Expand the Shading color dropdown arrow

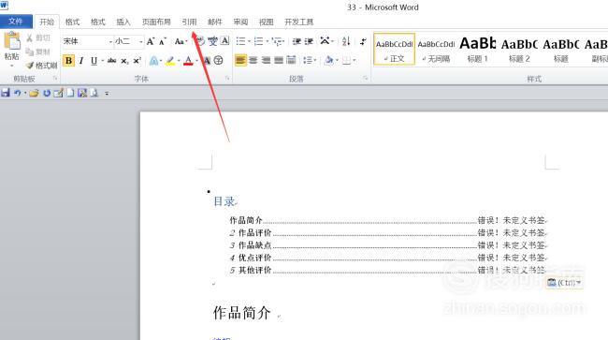(x=337, y=61)
